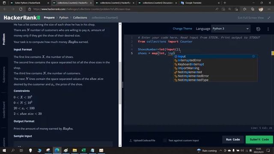Viewport: 274px width, 154px height.
Task: Choose NotImplementedType from autocomplete list
Action: pos(215,80)
